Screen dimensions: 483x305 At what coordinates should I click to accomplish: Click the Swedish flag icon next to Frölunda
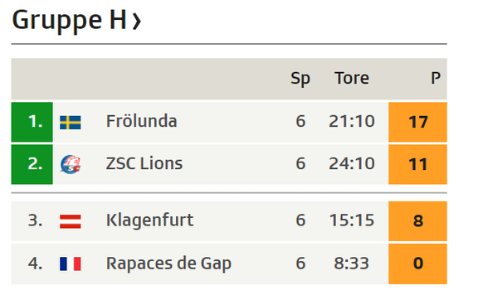71,122
